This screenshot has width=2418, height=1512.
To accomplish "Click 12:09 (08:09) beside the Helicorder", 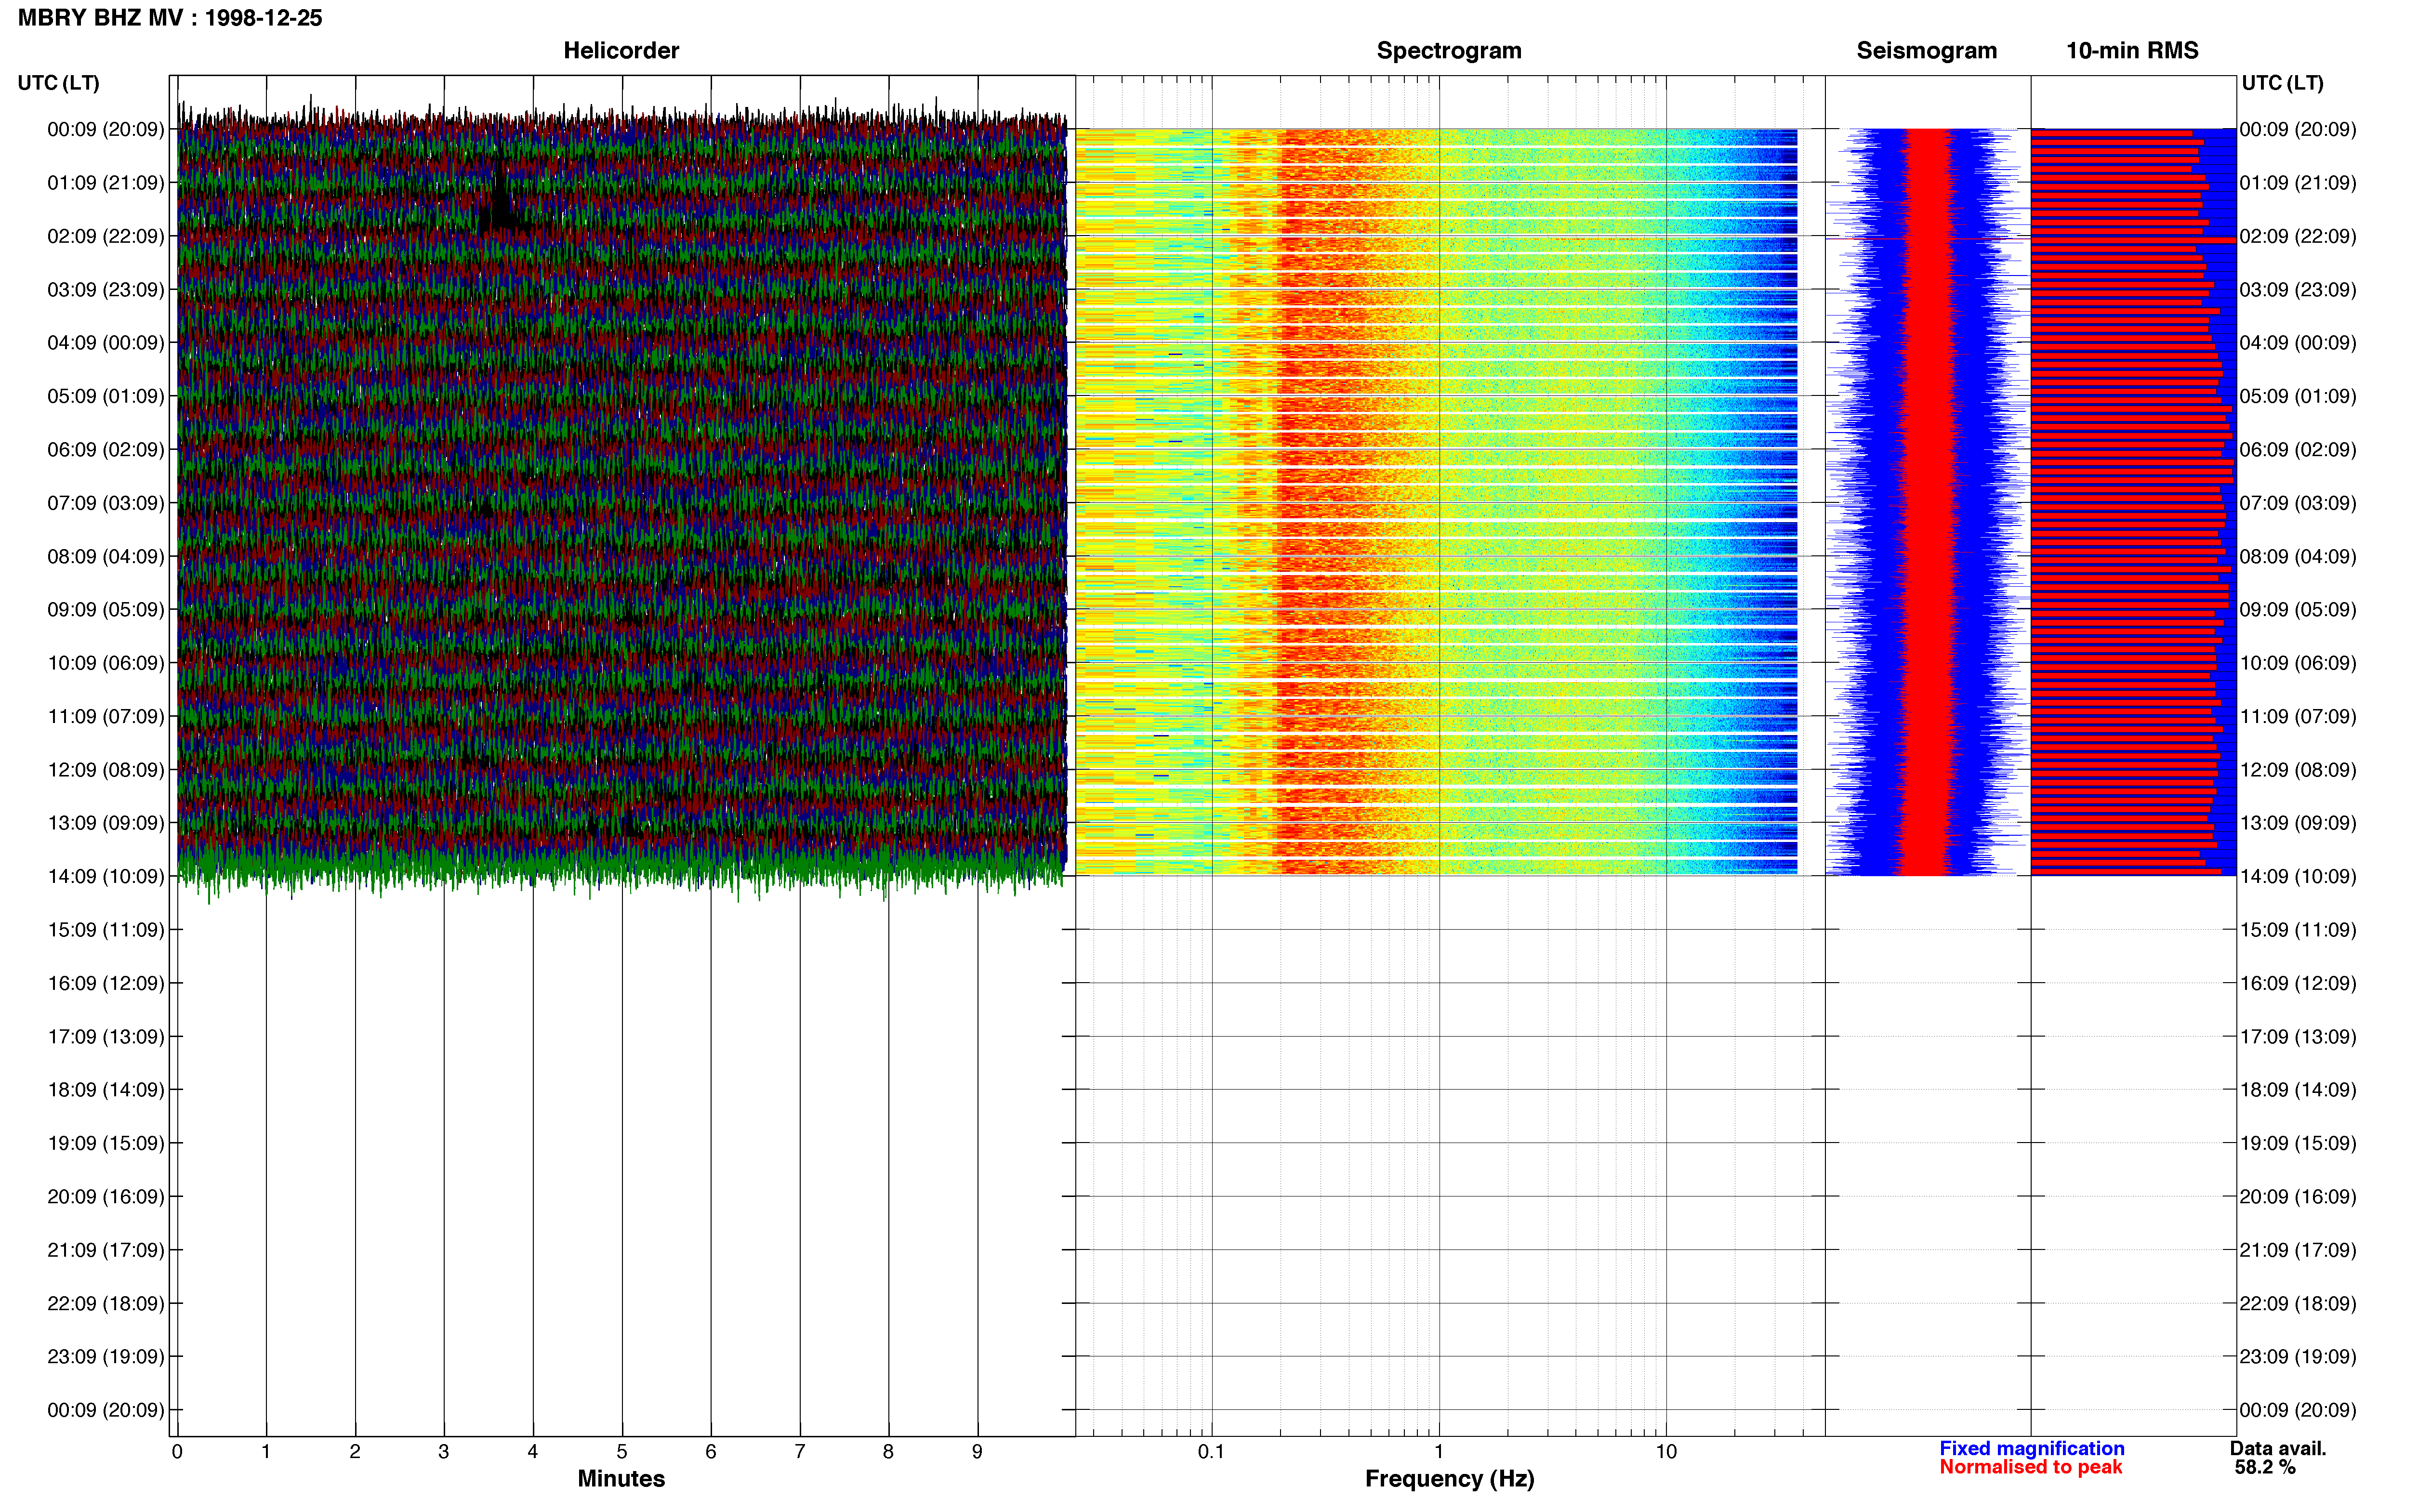I will pos(106,770).
